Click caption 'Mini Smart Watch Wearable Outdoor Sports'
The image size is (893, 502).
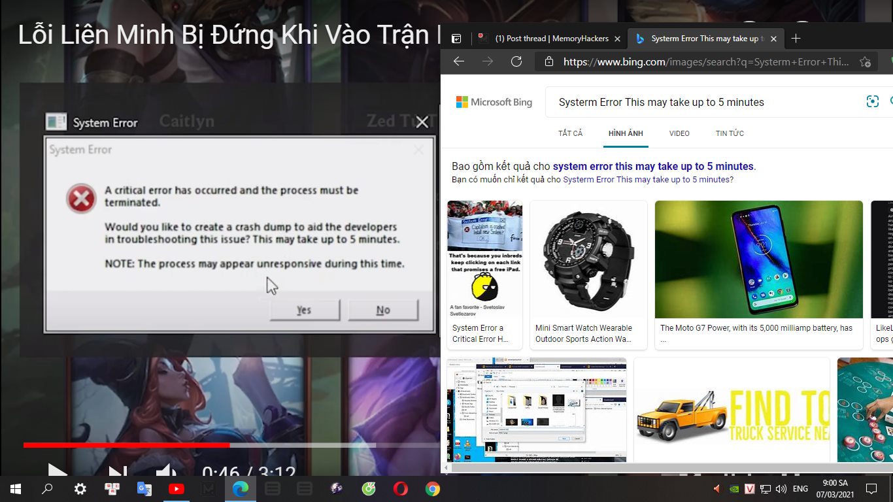[x=584, y=333]
